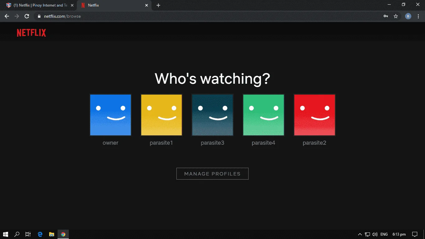Click the 'owner' profile name
This screenshot has height=239, width=425.
(x=110, y=143)
